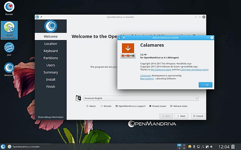Follow the Blue Systems link
The image size is (241, 150).
pyautogui.click(x=147, y=78)
